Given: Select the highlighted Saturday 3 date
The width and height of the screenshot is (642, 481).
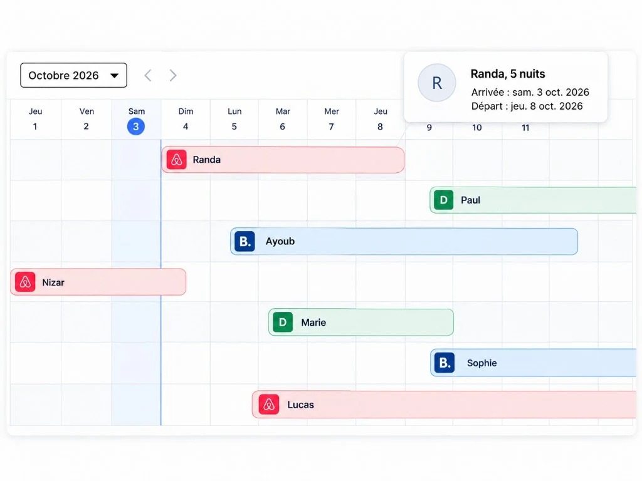Looking at the screenshot, I should tap(136, 127).
